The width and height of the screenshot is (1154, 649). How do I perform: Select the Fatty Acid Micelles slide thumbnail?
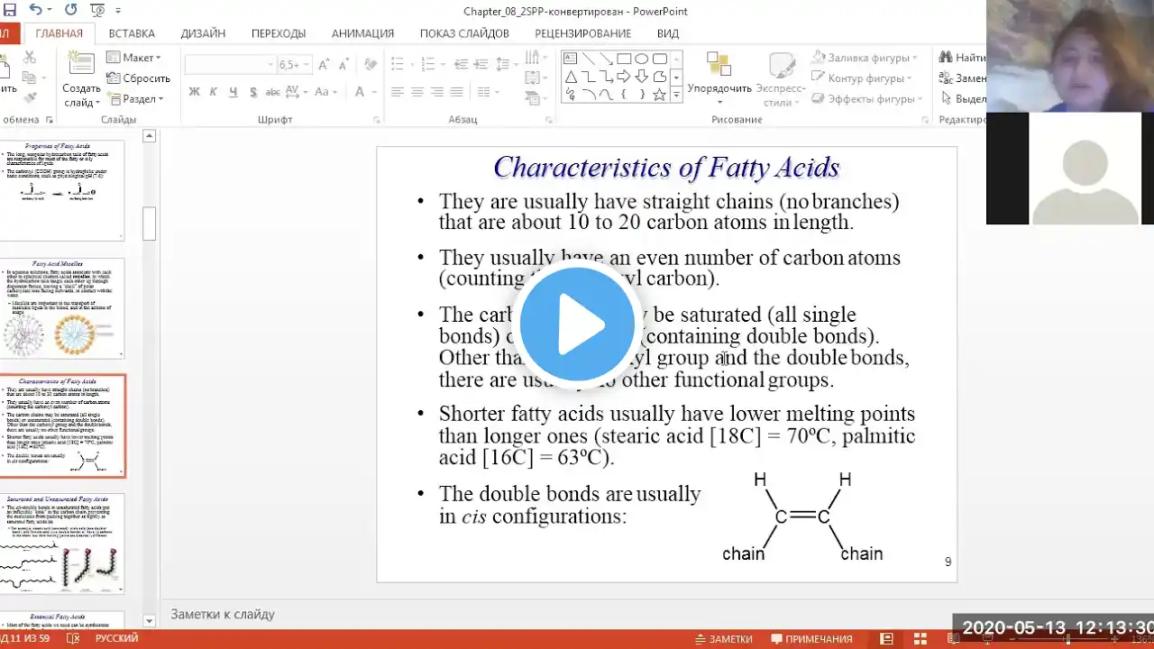click(x=63, y=308)
